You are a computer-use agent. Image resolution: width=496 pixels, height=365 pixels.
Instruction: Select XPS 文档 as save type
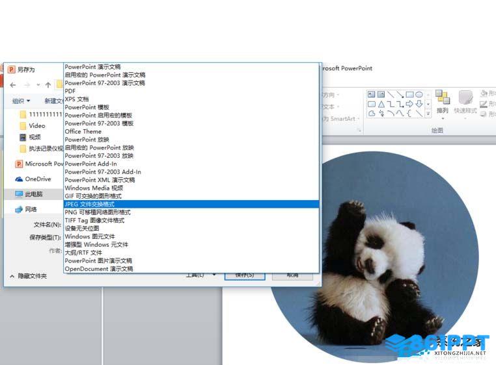point(191,99)
